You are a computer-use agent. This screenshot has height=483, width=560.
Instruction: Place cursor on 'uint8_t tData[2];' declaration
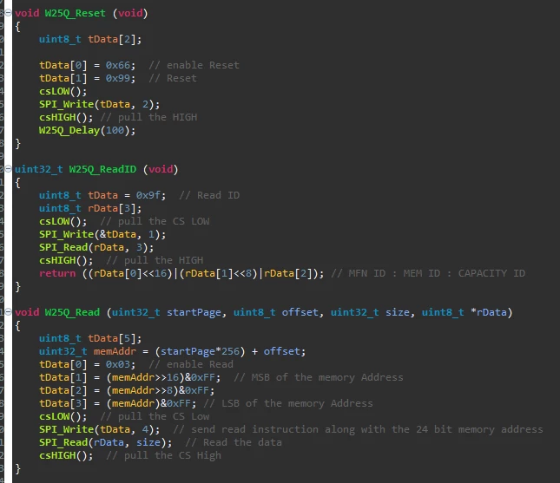click(x=90, y=39)
